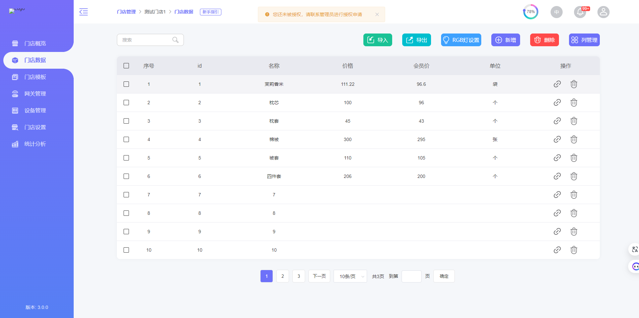Click the link icon for row 枕芯

pos(557,103)
